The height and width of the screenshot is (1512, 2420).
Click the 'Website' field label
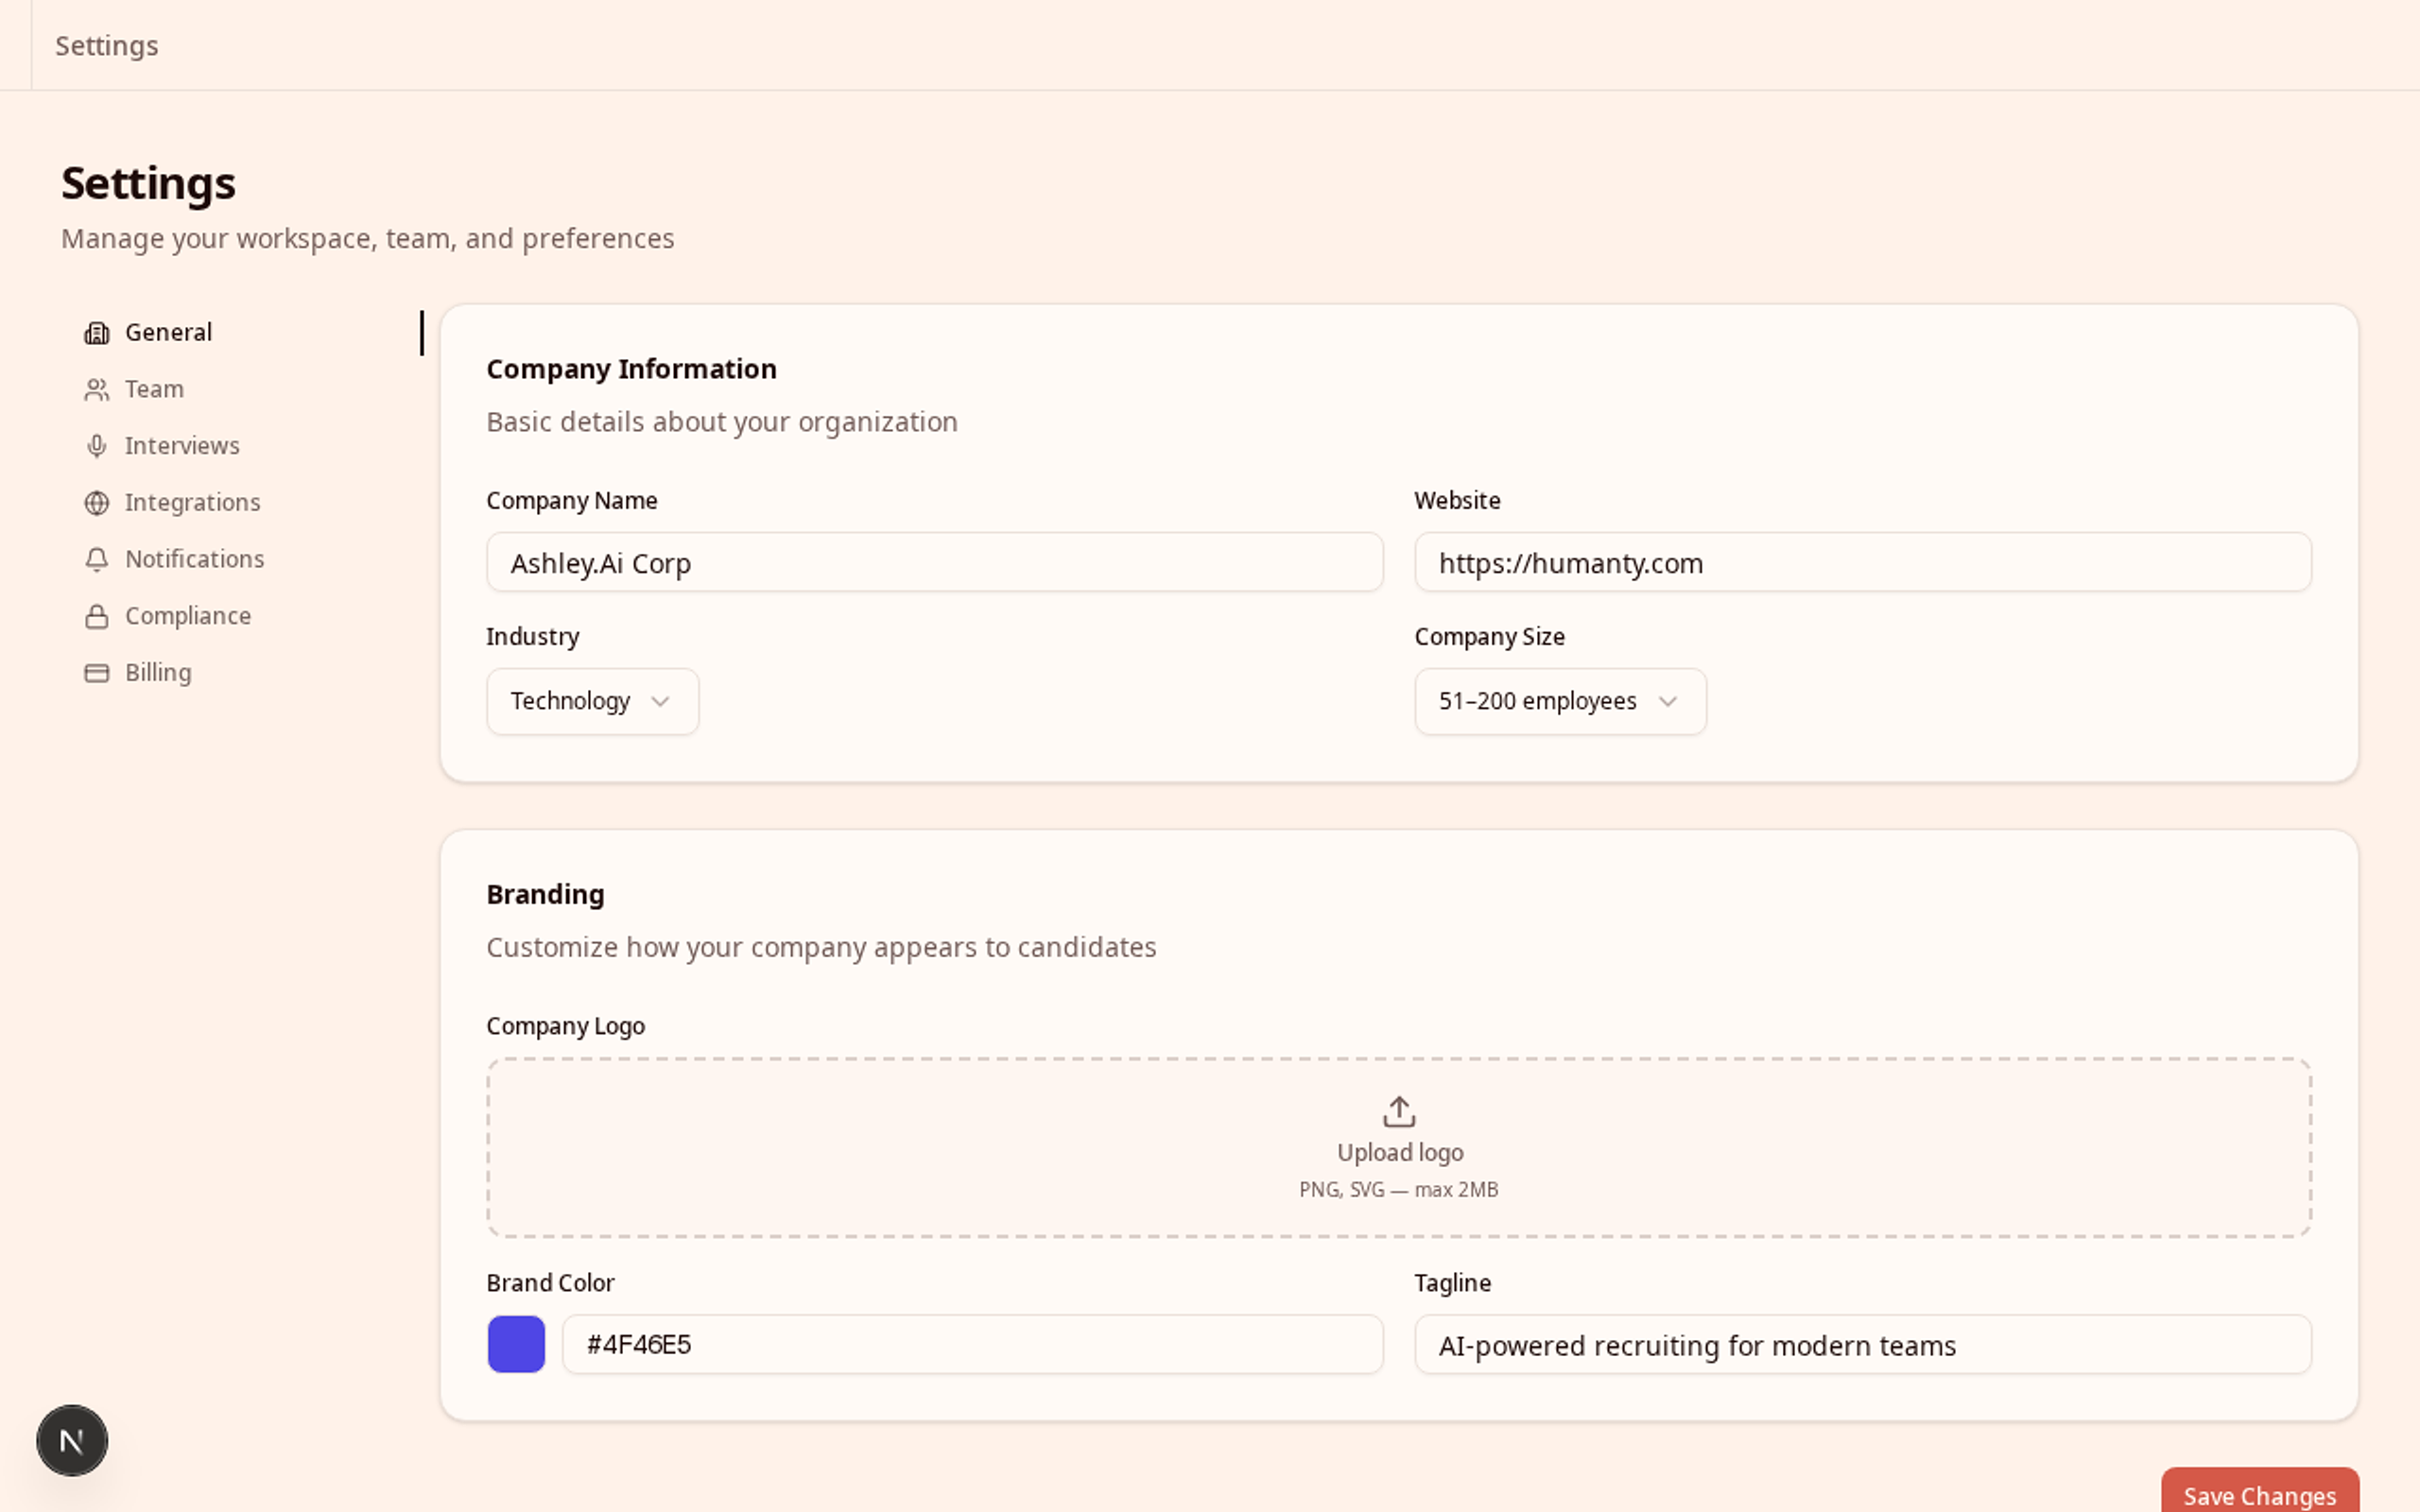[x=1457, y=500]
